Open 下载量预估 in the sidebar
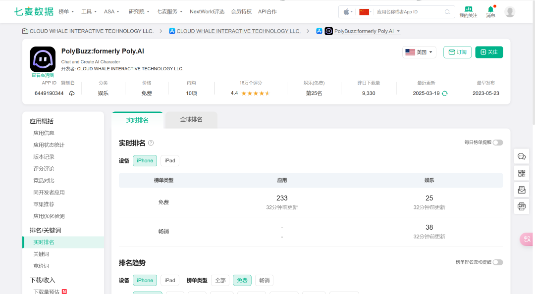 [47, 292]
